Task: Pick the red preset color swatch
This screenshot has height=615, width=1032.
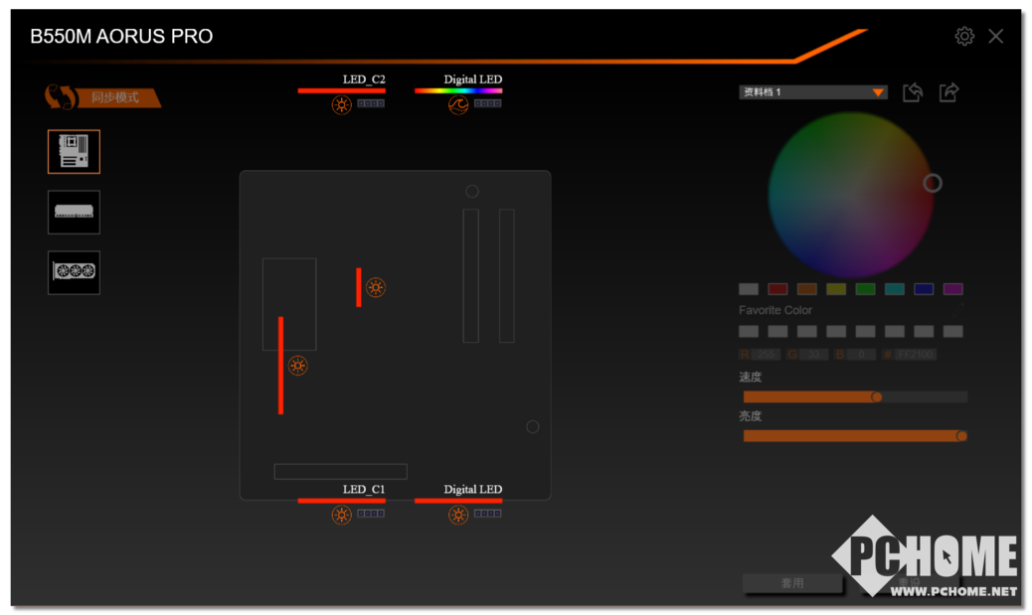Action: pos(777,289)
